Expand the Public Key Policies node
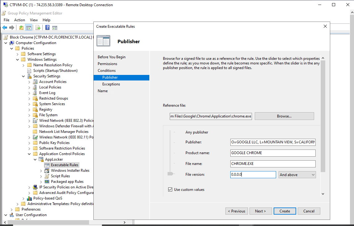The image size is (354, 226). 29,143
